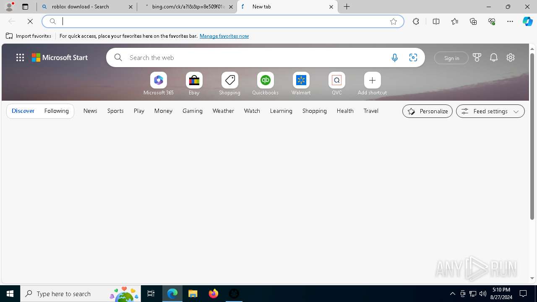
Task: Open Quickbooks shortcut
Action: (266, 84)
